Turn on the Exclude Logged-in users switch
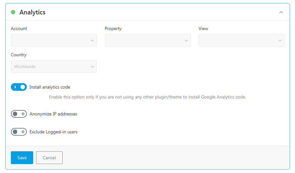The width and height of the screenshot is (295, 173). point(19,132)
